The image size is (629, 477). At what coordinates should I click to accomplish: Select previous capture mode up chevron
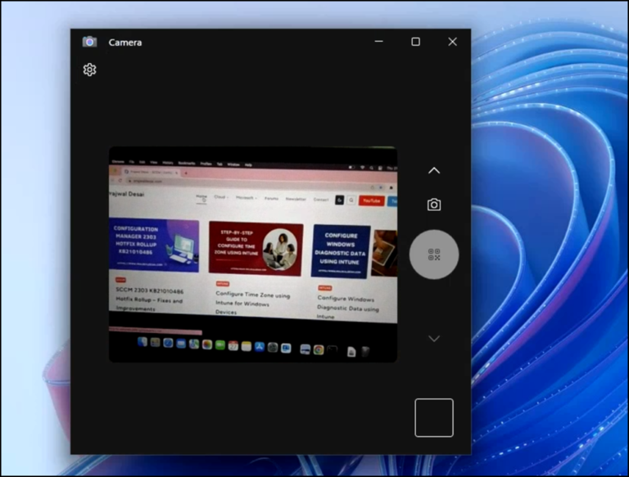[434, 171]
